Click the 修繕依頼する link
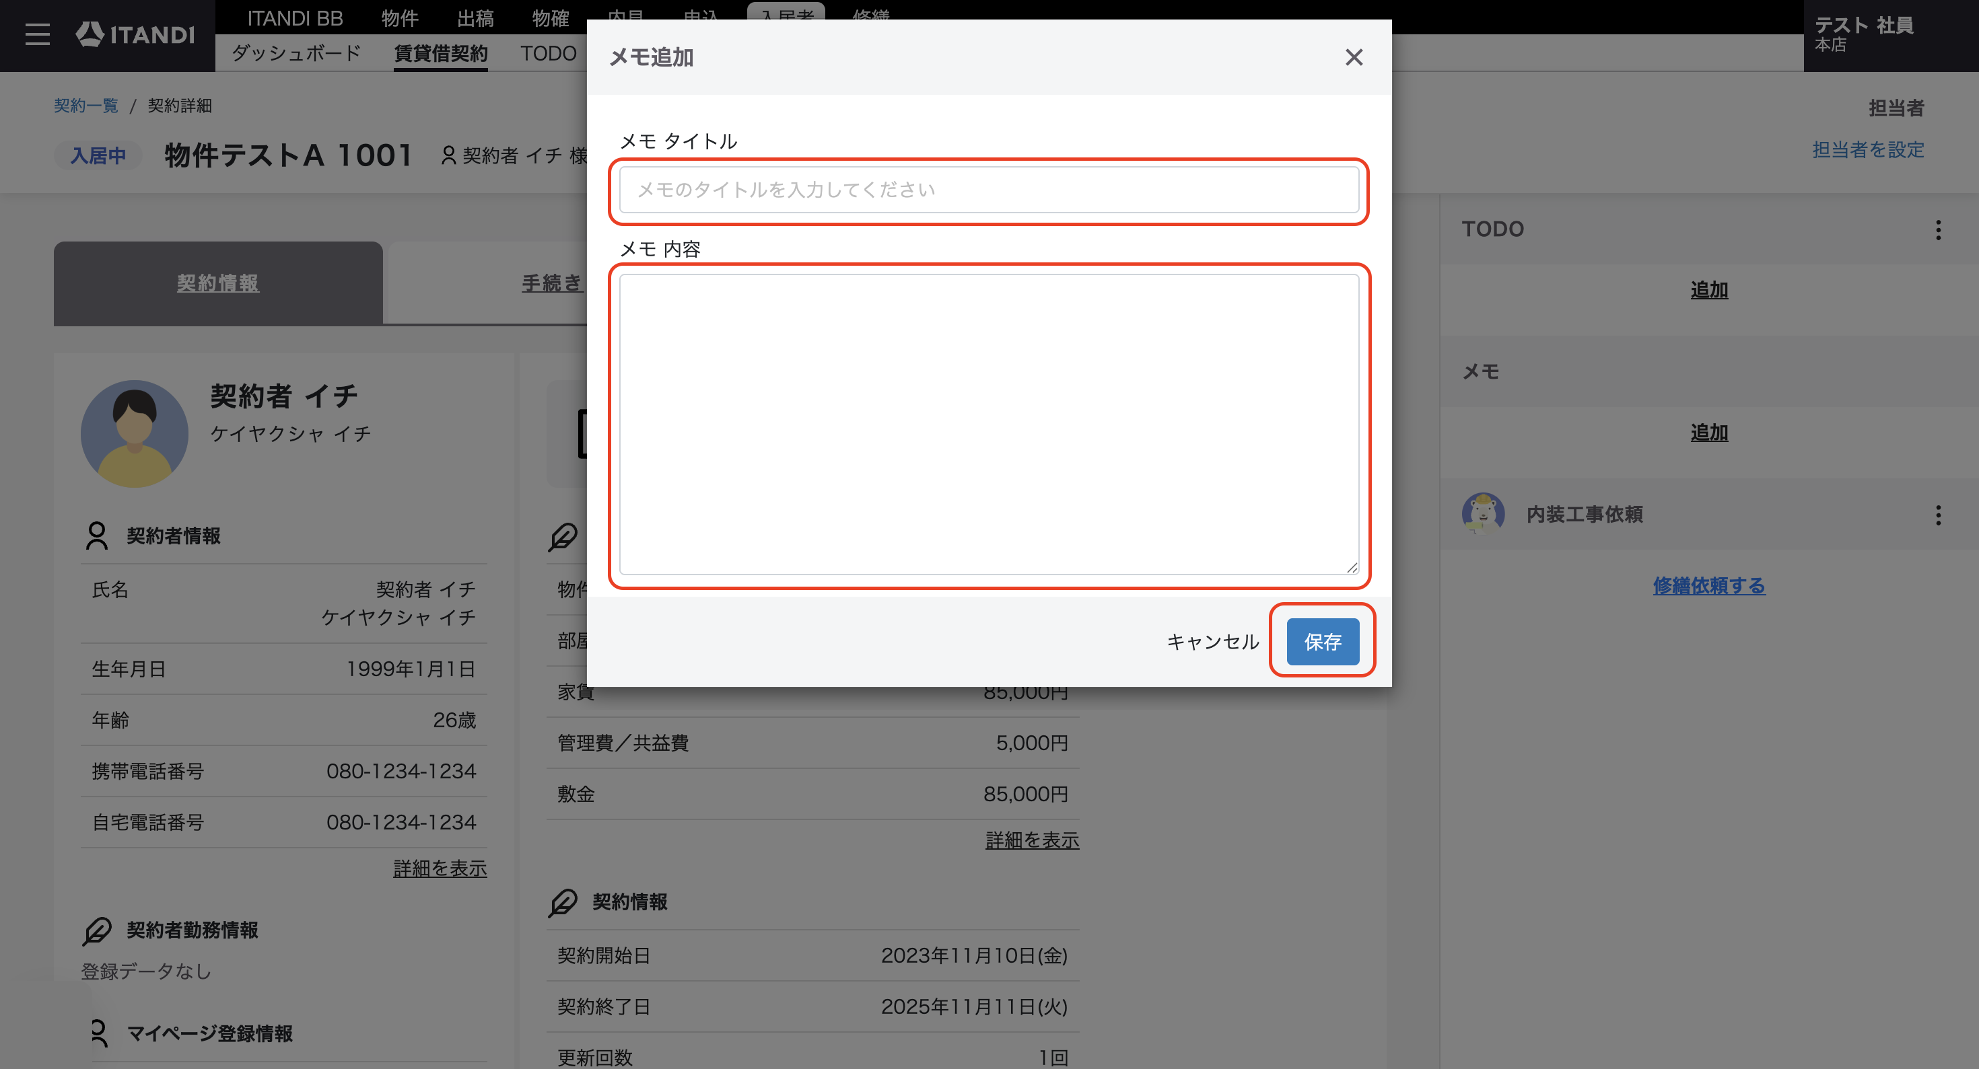The image size is (1979, 1069). pos(1708,586)
